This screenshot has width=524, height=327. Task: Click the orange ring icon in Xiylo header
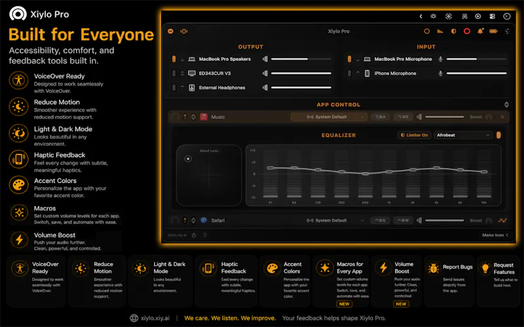pos(427,31)
